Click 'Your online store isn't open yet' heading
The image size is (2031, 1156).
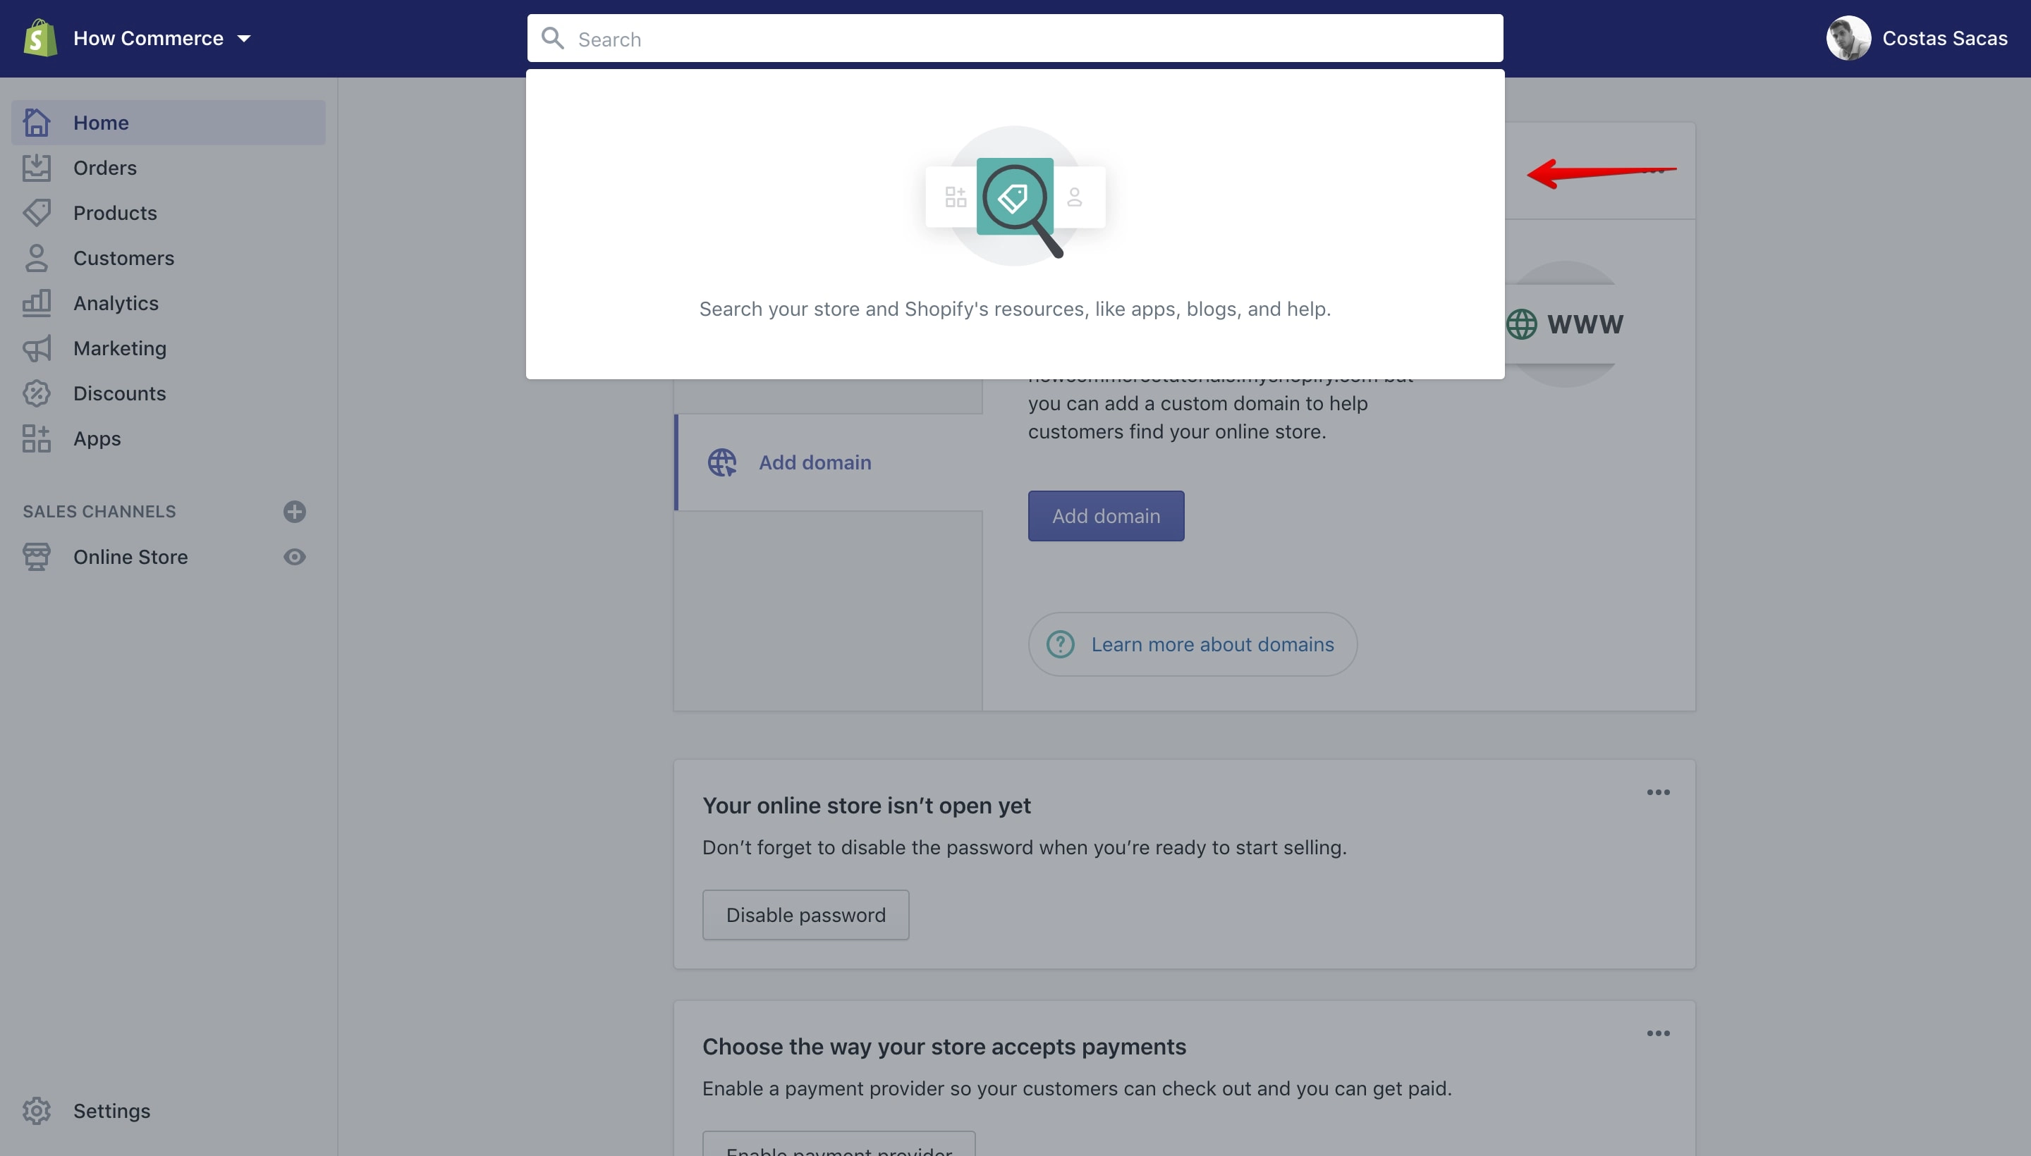click(x=866, y=805)
